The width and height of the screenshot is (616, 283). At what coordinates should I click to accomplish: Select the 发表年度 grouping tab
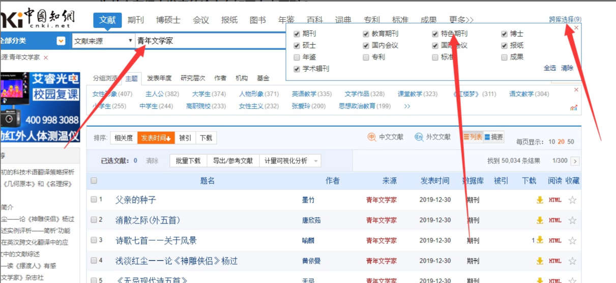click(159, 78)
